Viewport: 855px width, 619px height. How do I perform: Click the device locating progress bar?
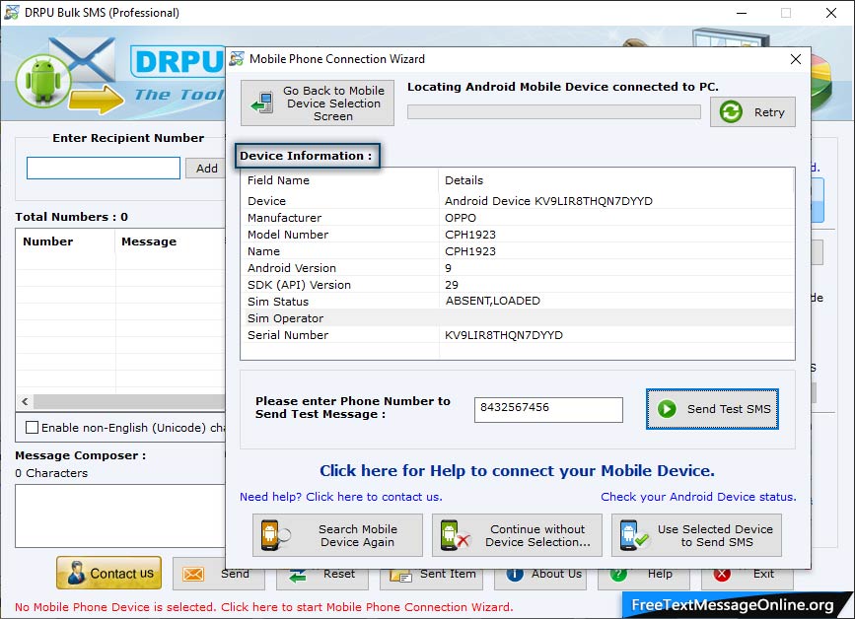554,111
